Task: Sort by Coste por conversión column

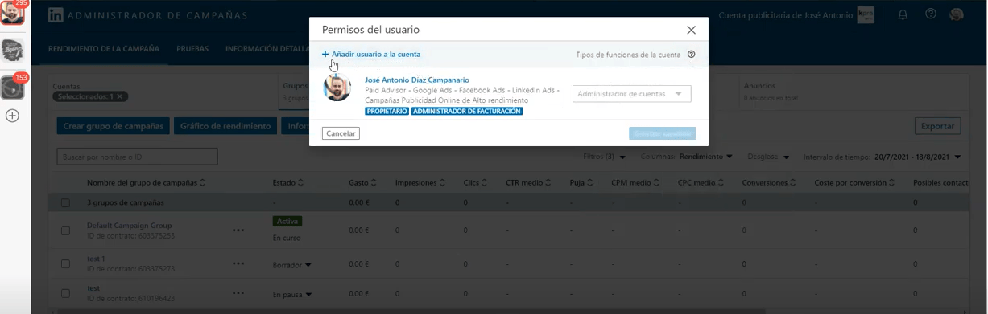Action: pyautogui.click(x=855, y=183)
